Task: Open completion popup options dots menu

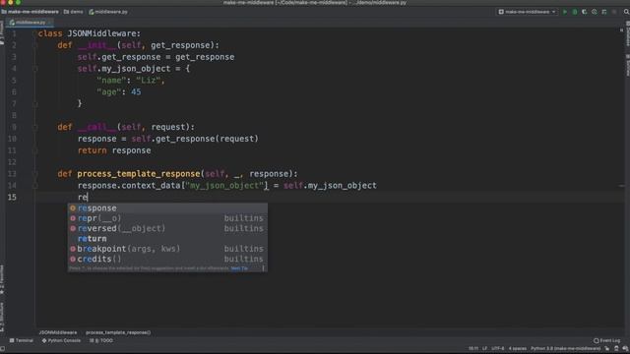Action: coord(263,268)
